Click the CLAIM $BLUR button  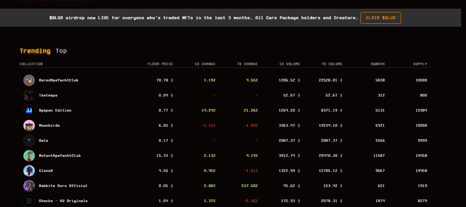tap(381, 18)
